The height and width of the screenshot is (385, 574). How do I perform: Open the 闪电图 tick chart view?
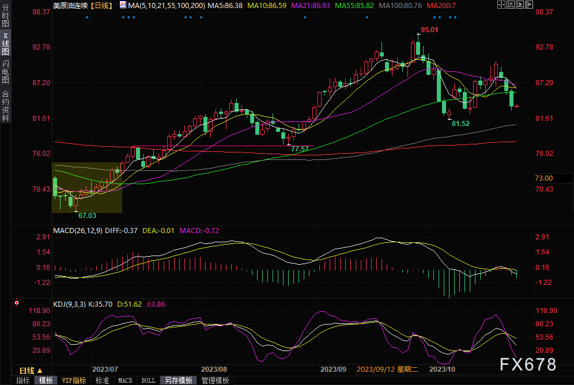coord(5,72)
